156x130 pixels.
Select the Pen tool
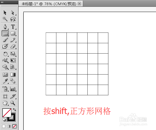click(x=5, y=27)
